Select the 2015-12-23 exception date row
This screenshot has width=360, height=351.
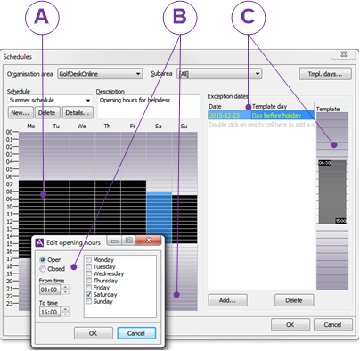(261, 115)
